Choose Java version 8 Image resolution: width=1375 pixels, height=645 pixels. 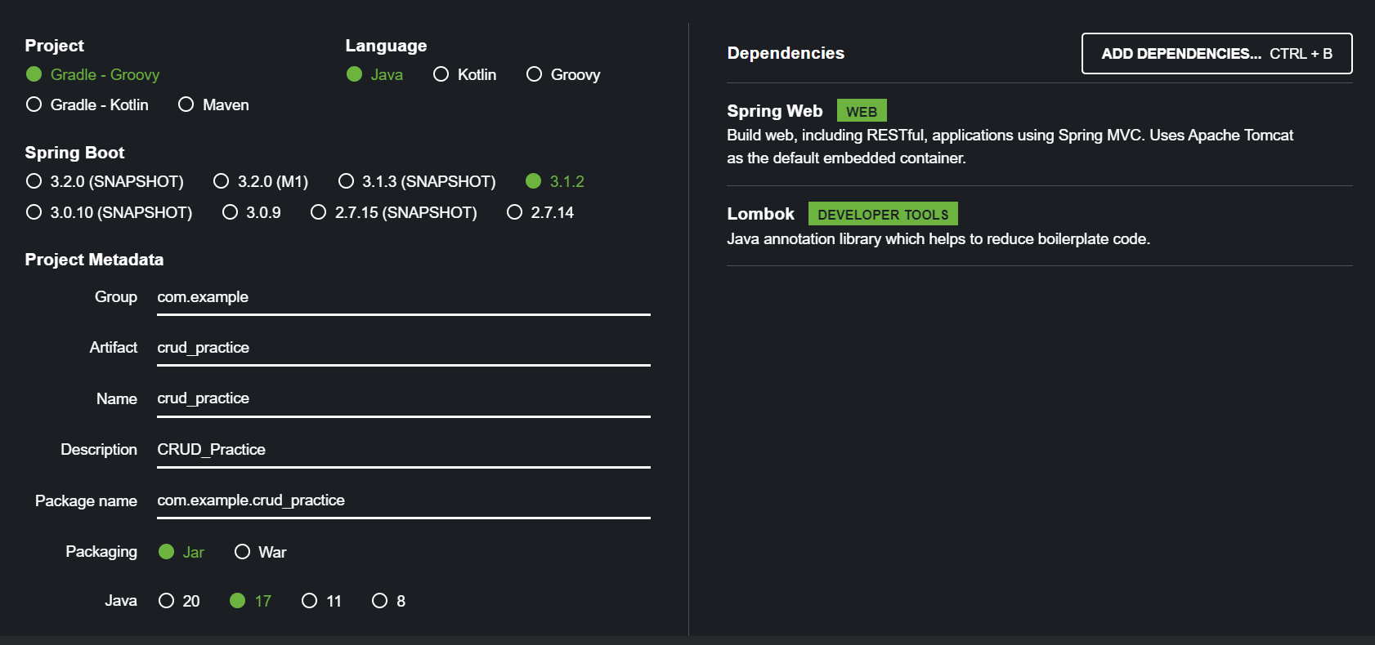388,601
